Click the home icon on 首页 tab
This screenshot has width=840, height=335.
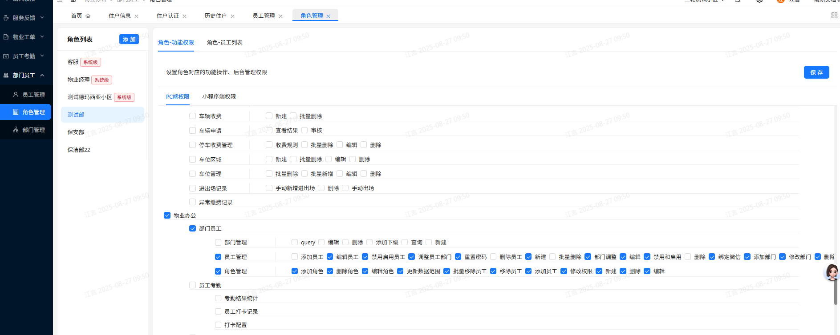[88, 16]
